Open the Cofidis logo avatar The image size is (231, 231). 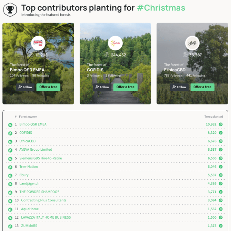[115, 43]
